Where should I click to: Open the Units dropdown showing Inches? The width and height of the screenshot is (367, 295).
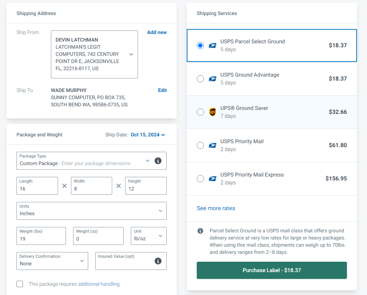91,211
